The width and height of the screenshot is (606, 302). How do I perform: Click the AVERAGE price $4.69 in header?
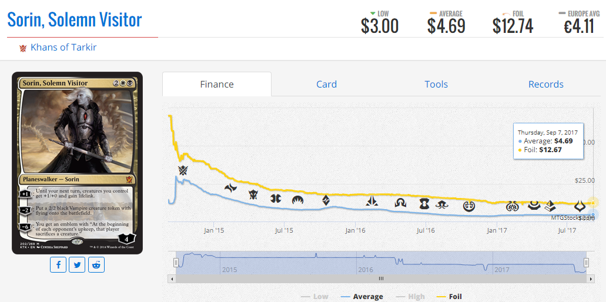(446, 26)
